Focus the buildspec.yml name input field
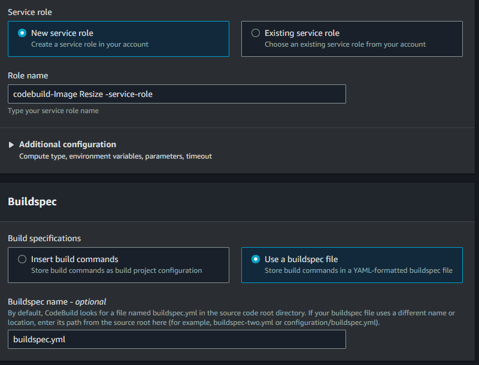 pyautogui.click(x=177, y=339)
